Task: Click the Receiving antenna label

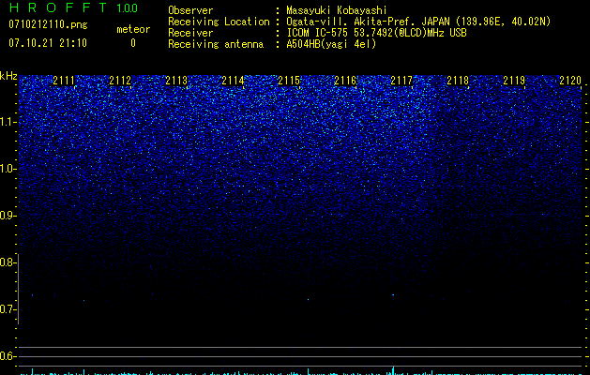Action: 216,44
